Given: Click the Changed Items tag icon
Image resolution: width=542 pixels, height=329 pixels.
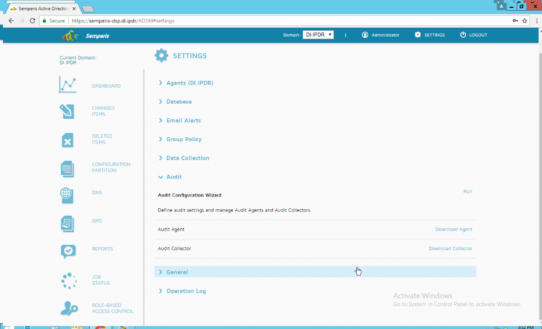Looking at the screenshot, I should [68, 111].
